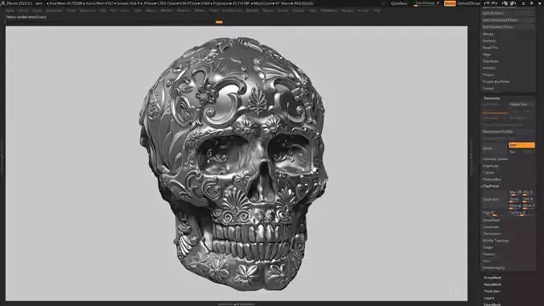Open the Preferences menu
Screen dimensions: 544x306
pos(232,10)
